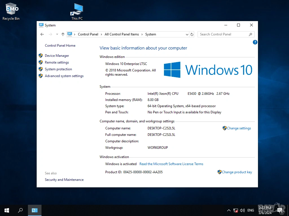Open the notification center icon
The height and width of the screenshot is (216, 289).
coord(280,210)
